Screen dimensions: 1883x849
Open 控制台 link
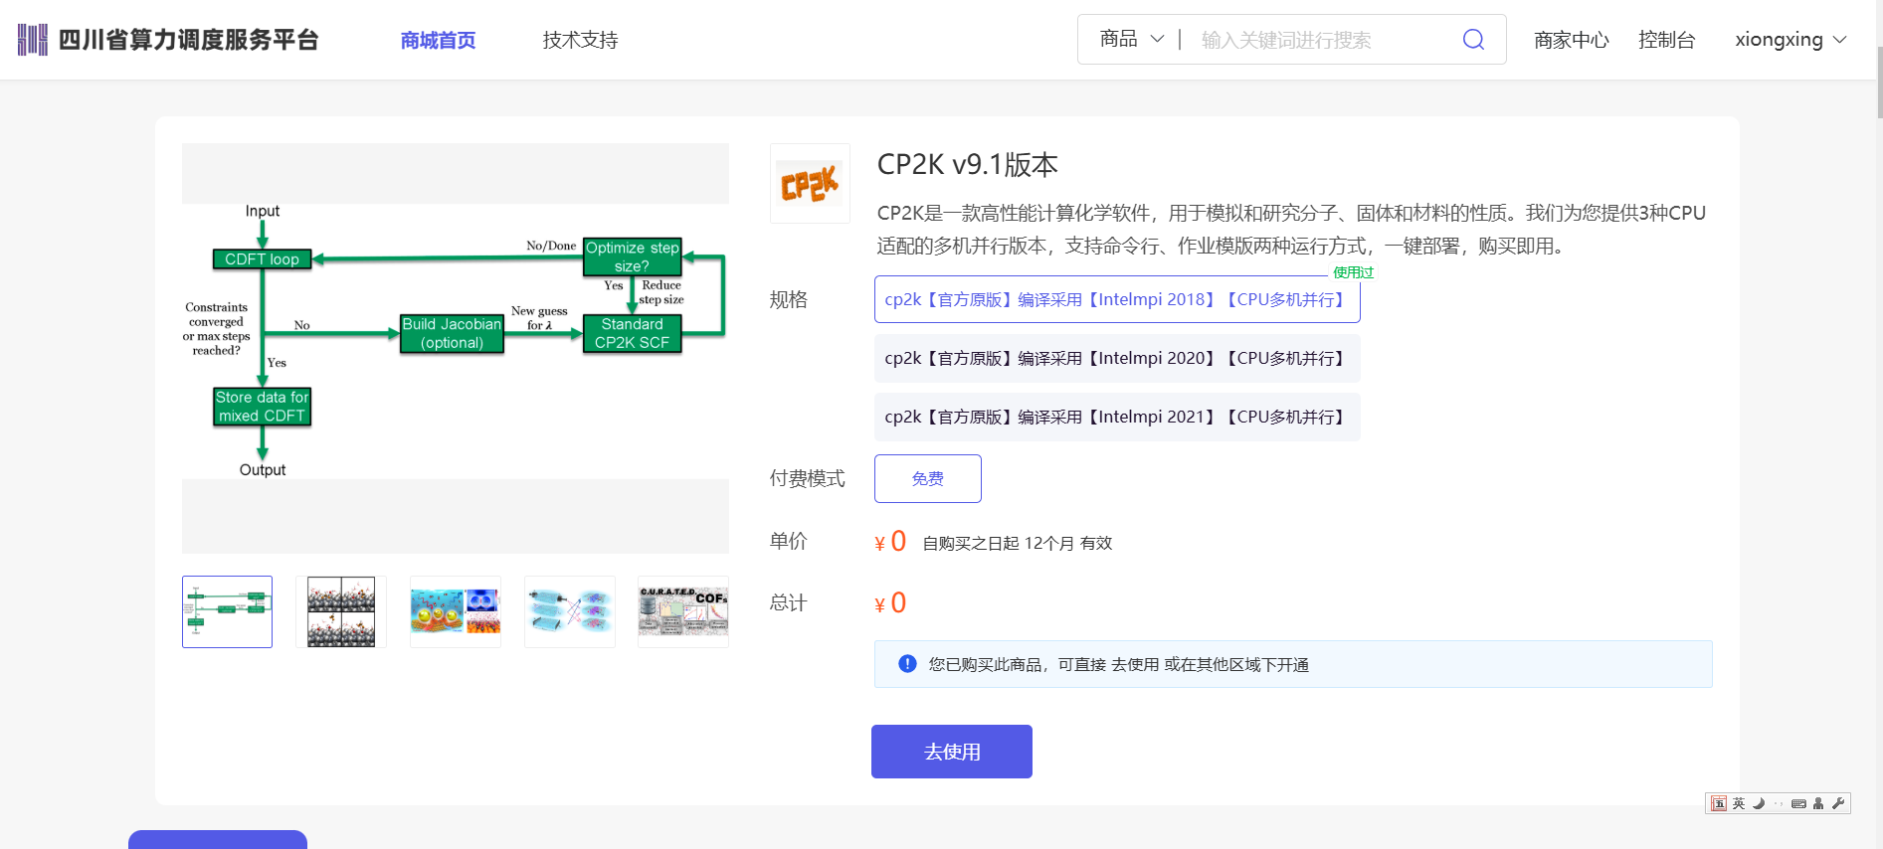1667,40
